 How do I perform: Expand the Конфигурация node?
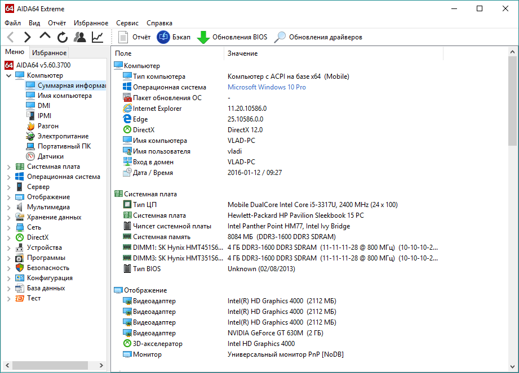tap(9, 278)
